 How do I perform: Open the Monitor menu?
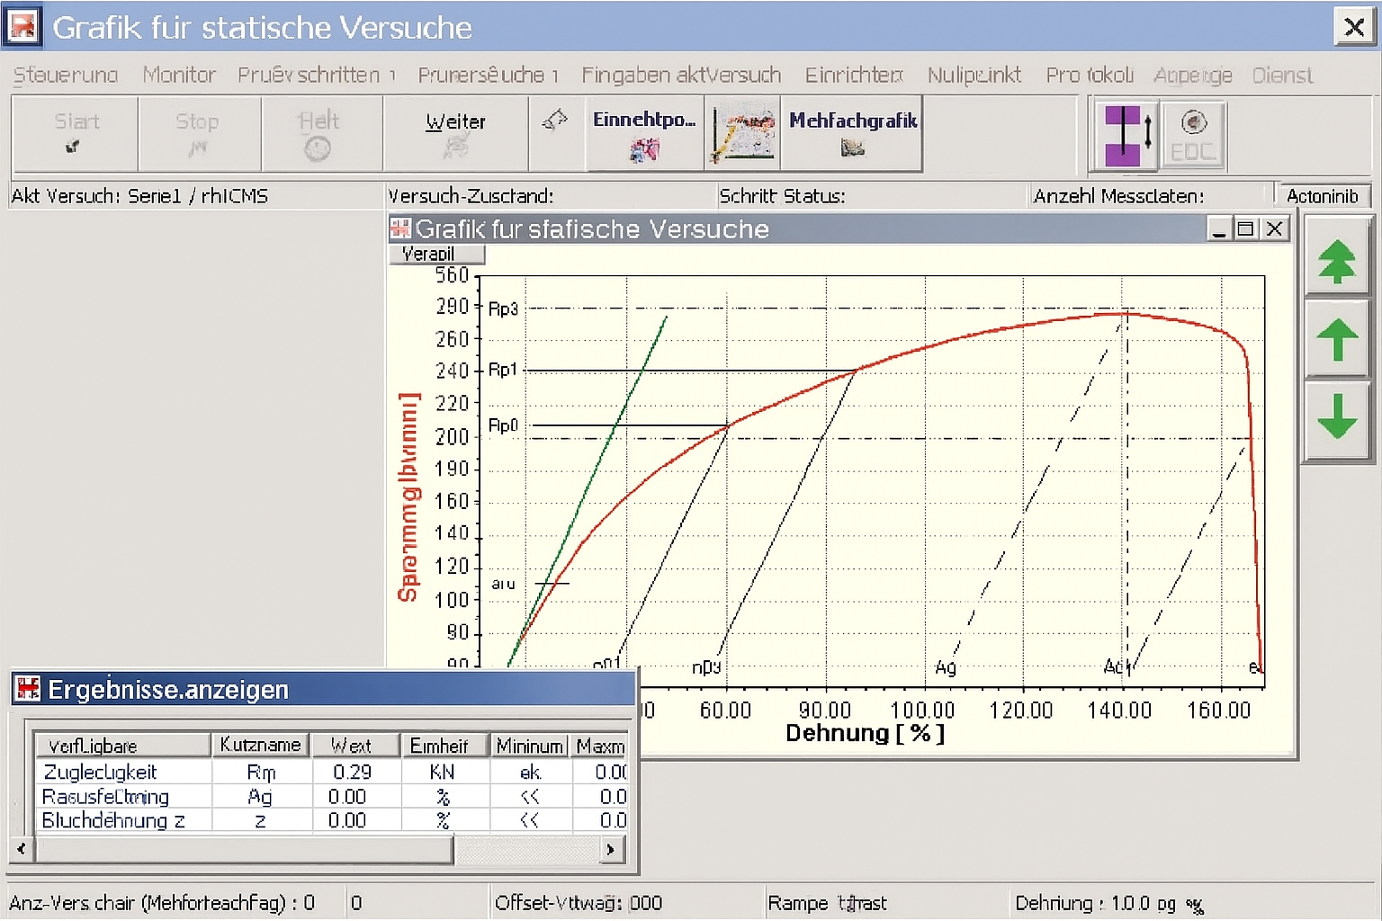tap(179, 75)
